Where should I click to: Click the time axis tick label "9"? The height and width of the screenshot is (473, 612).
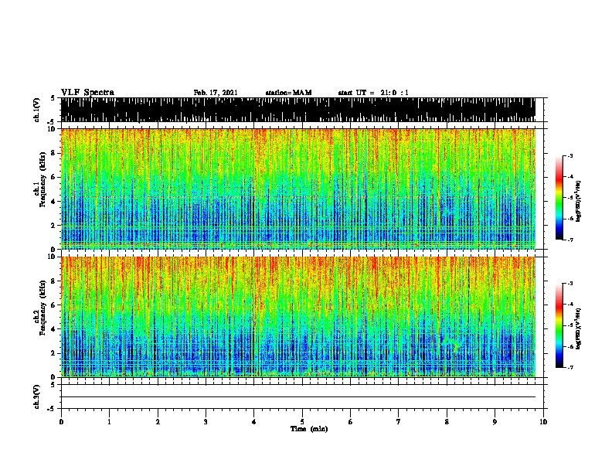[x=495, y=421]
